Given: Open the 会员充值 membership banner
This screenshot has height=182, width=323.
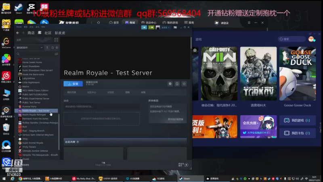Looking at the screenshot, I should [x=258, y=127].
